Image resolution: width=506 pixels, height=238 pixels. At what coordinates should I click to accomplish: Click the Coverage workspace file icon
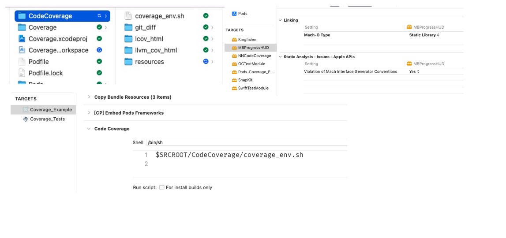[22, 50]
